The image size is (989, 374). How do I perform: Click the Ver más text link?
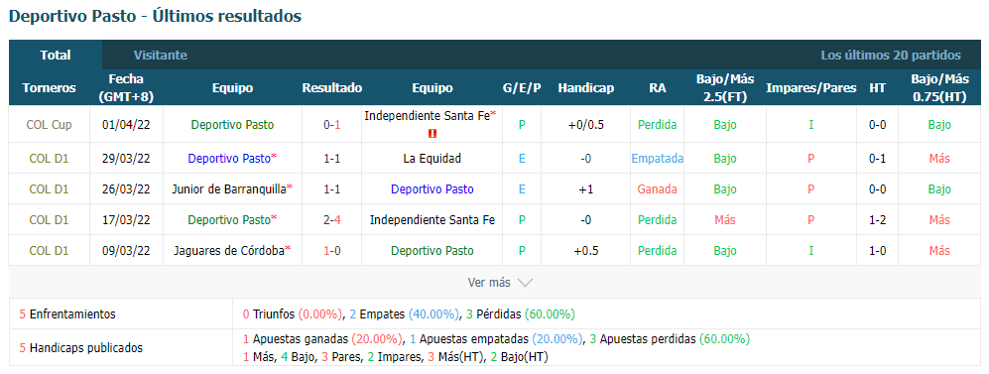[489, 283]
